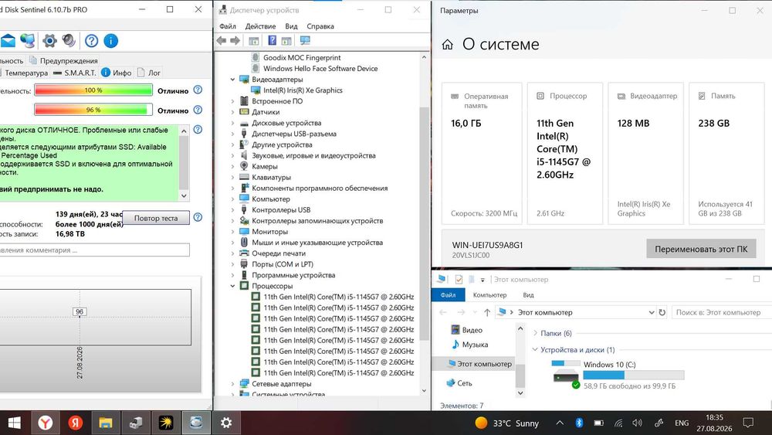Click the scan for hardware changes monitor icon
This screenshot has height=435, width=772.
(305, 41)
